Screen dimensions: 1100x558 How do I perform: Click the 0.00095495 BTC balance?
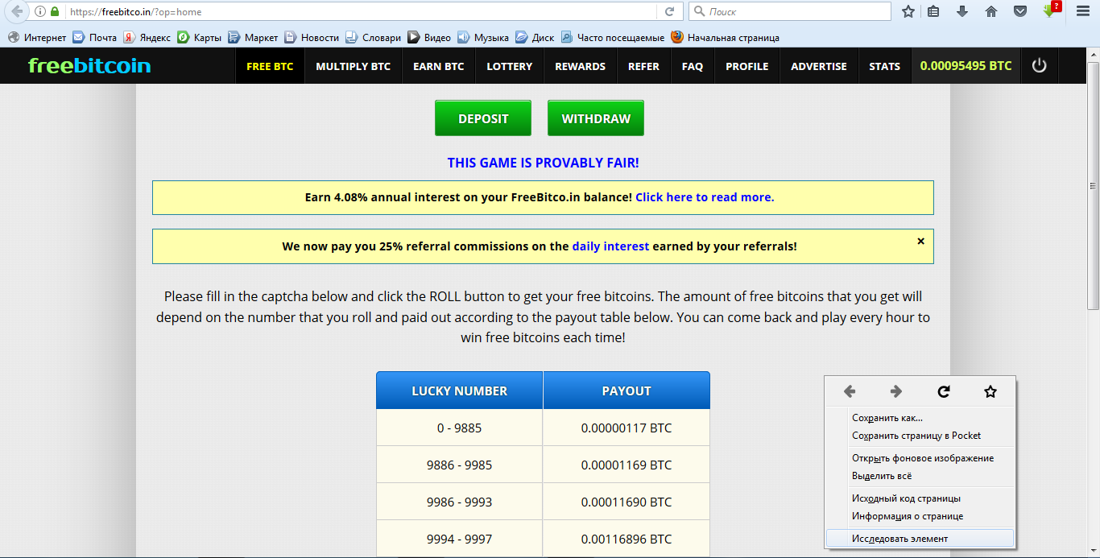pyautogui.click(x=966, y=66)
